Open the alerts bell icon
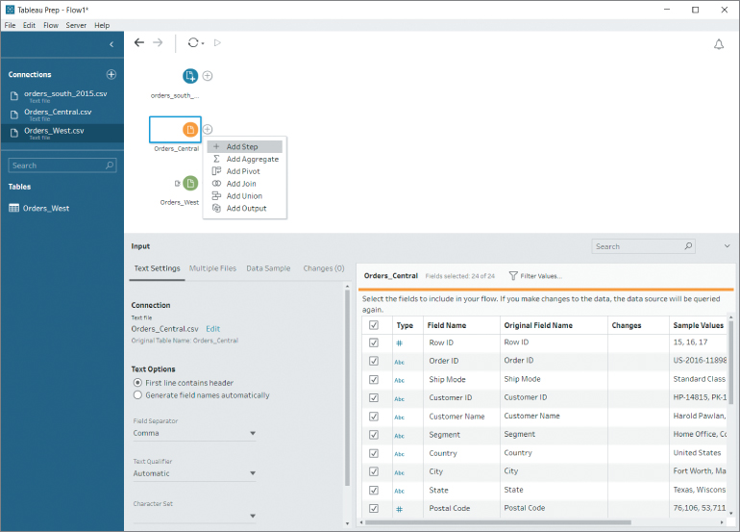 [x=718, y=44]
